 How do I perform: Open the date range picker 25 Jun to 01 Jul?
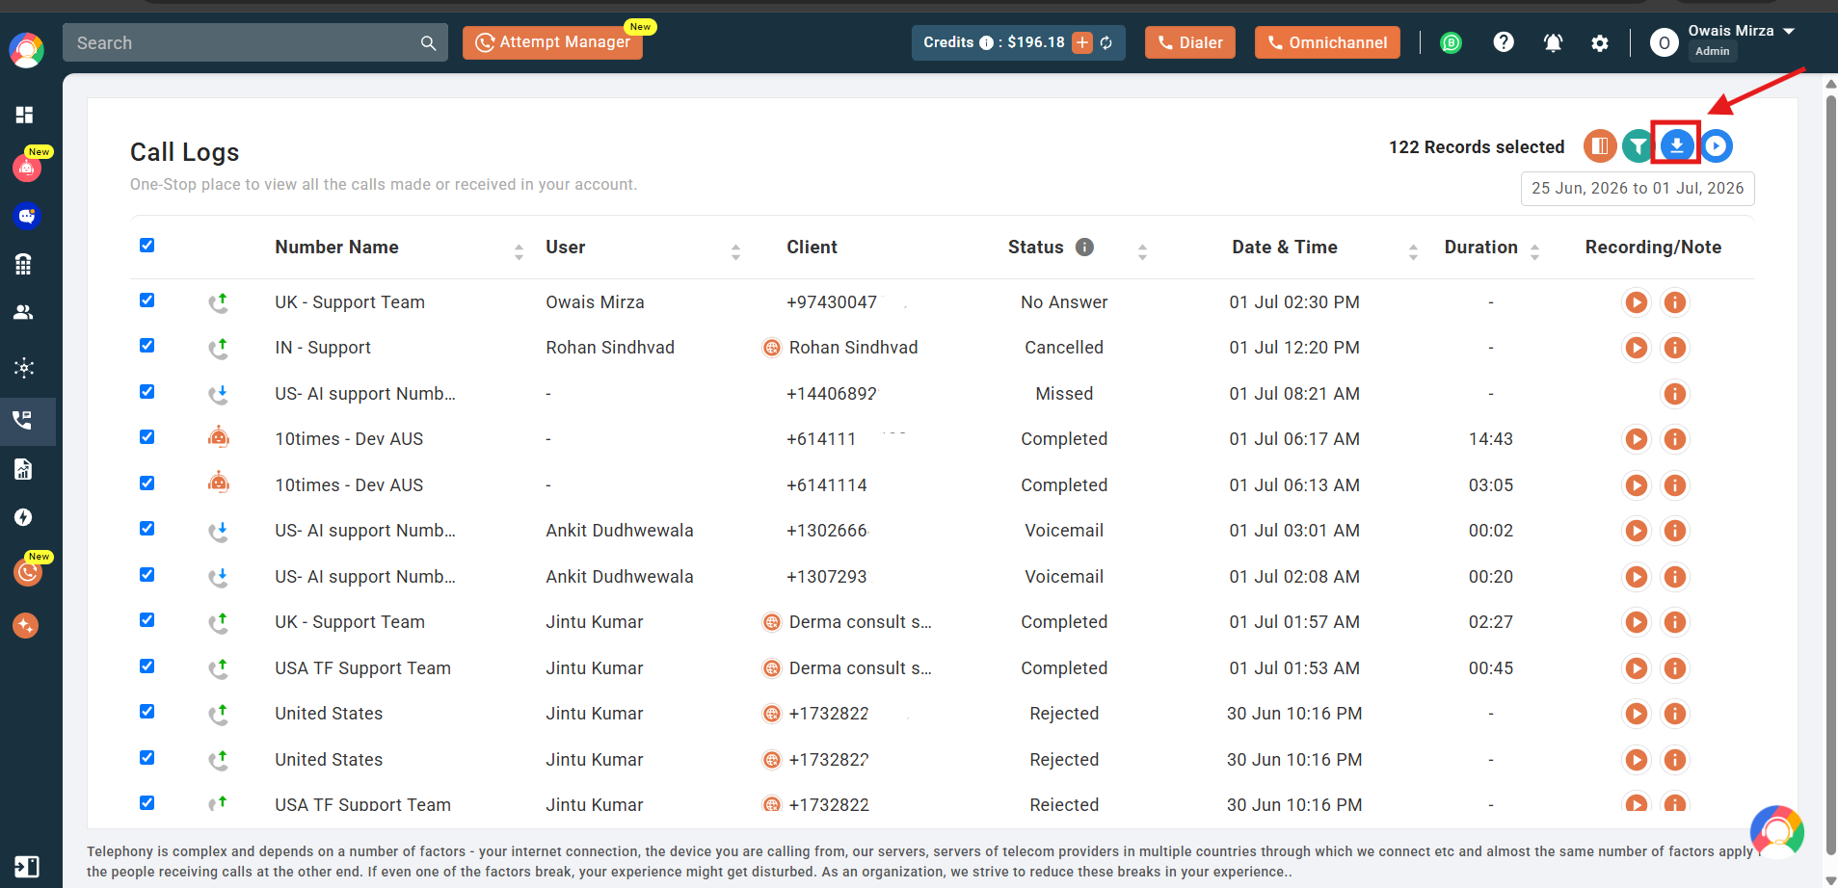click(1638, 189)
